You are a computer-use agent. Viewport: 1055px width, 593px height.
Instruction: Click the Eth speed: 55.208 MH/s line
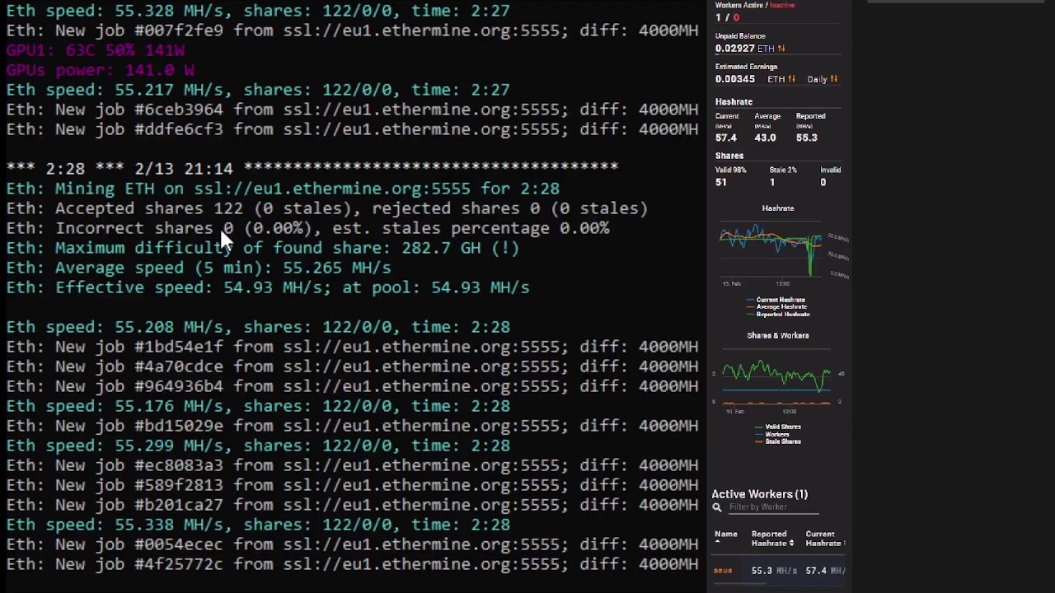[258, 327]
